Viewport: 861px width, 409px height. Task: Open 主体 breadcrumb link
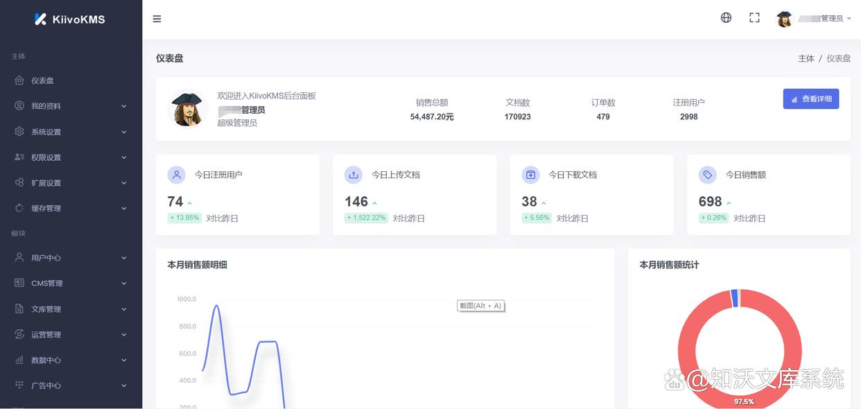pos(806,58)
